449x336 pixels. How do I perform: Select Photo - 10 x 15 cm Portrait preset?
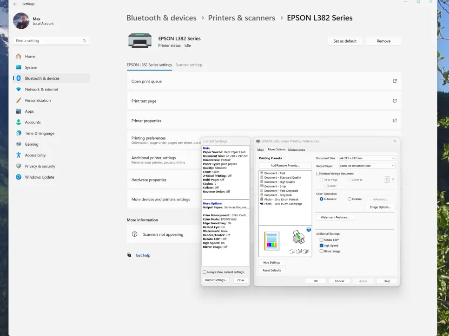281,199
